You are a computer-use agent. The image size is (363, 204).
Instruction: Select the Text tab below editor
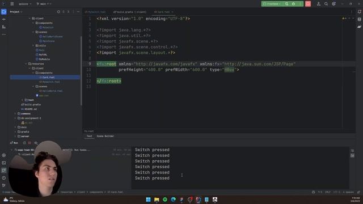(x=90, y=136)
